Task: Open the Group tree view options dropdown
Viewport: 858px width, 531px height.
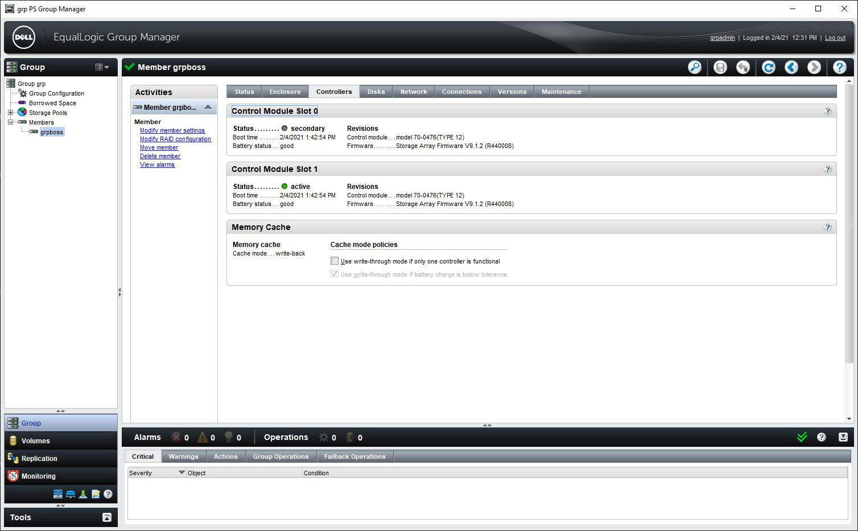Action: (x=102, y=67)
